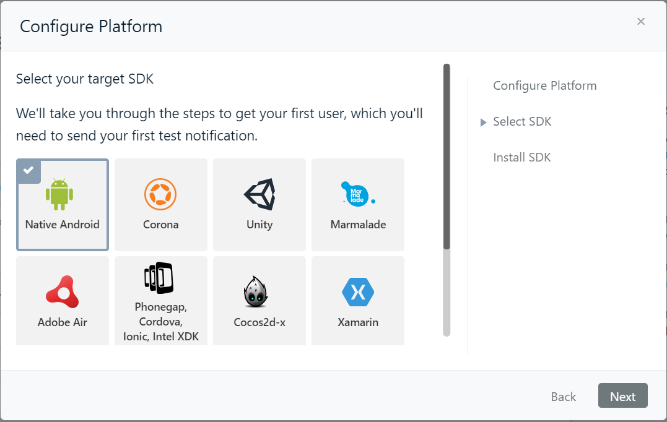Select the Cocos2d-x flame logo
Screen dimensions: 667x422
pos(256,291)
